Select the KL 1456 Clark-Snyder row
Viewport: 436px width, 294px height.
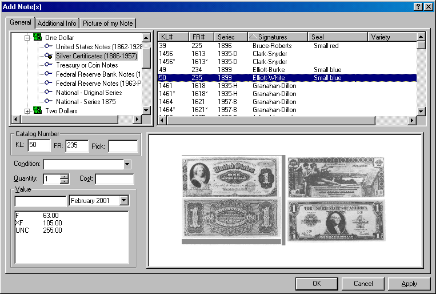[x=287, y=54]
